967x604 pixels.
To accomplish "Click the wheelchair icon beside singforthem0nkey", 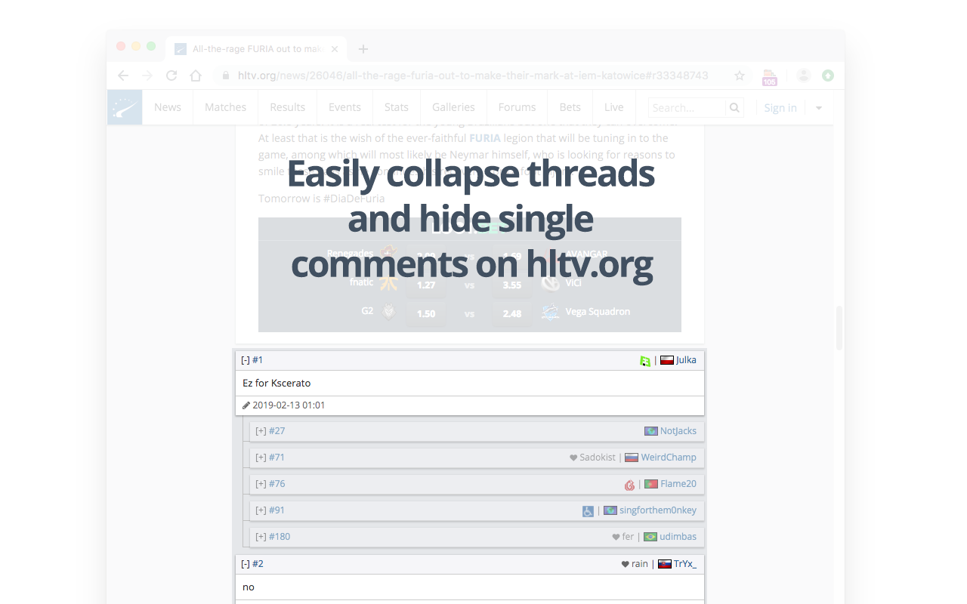I will 588,511.
